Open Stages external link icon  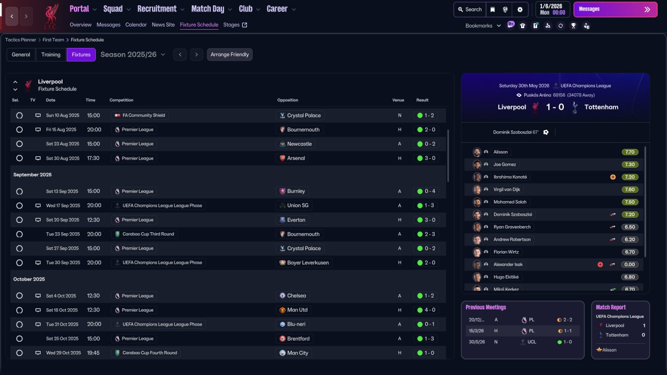tap(245, 24)
